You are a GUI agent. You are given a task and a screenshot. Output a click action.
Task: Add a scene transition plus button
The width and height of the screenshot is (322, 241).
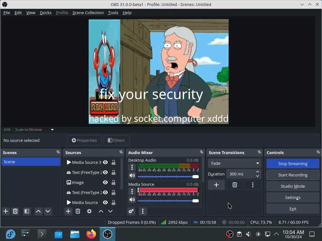click(x=216, y=185)
